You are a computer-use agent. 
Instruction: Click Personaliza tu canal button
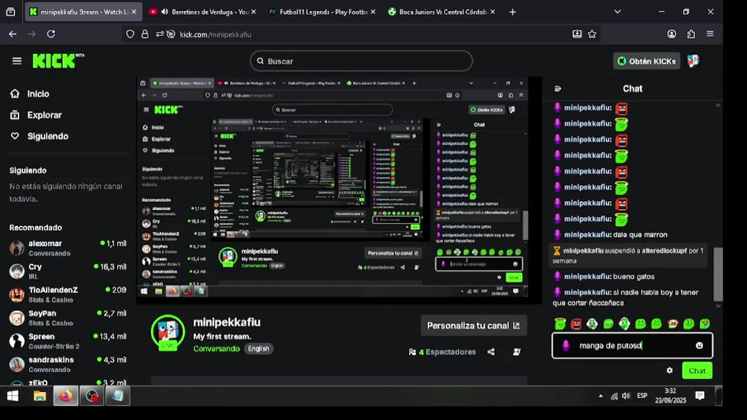[473, 325]
